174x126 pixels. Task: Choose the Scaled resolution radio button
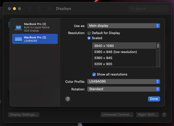click(x=89, y=38)
